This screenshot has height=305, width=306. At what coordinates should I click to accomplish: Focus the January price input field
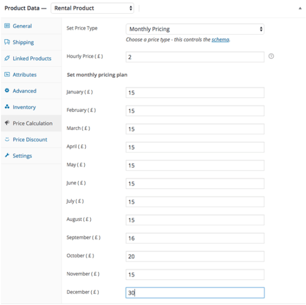pos(195,93)
